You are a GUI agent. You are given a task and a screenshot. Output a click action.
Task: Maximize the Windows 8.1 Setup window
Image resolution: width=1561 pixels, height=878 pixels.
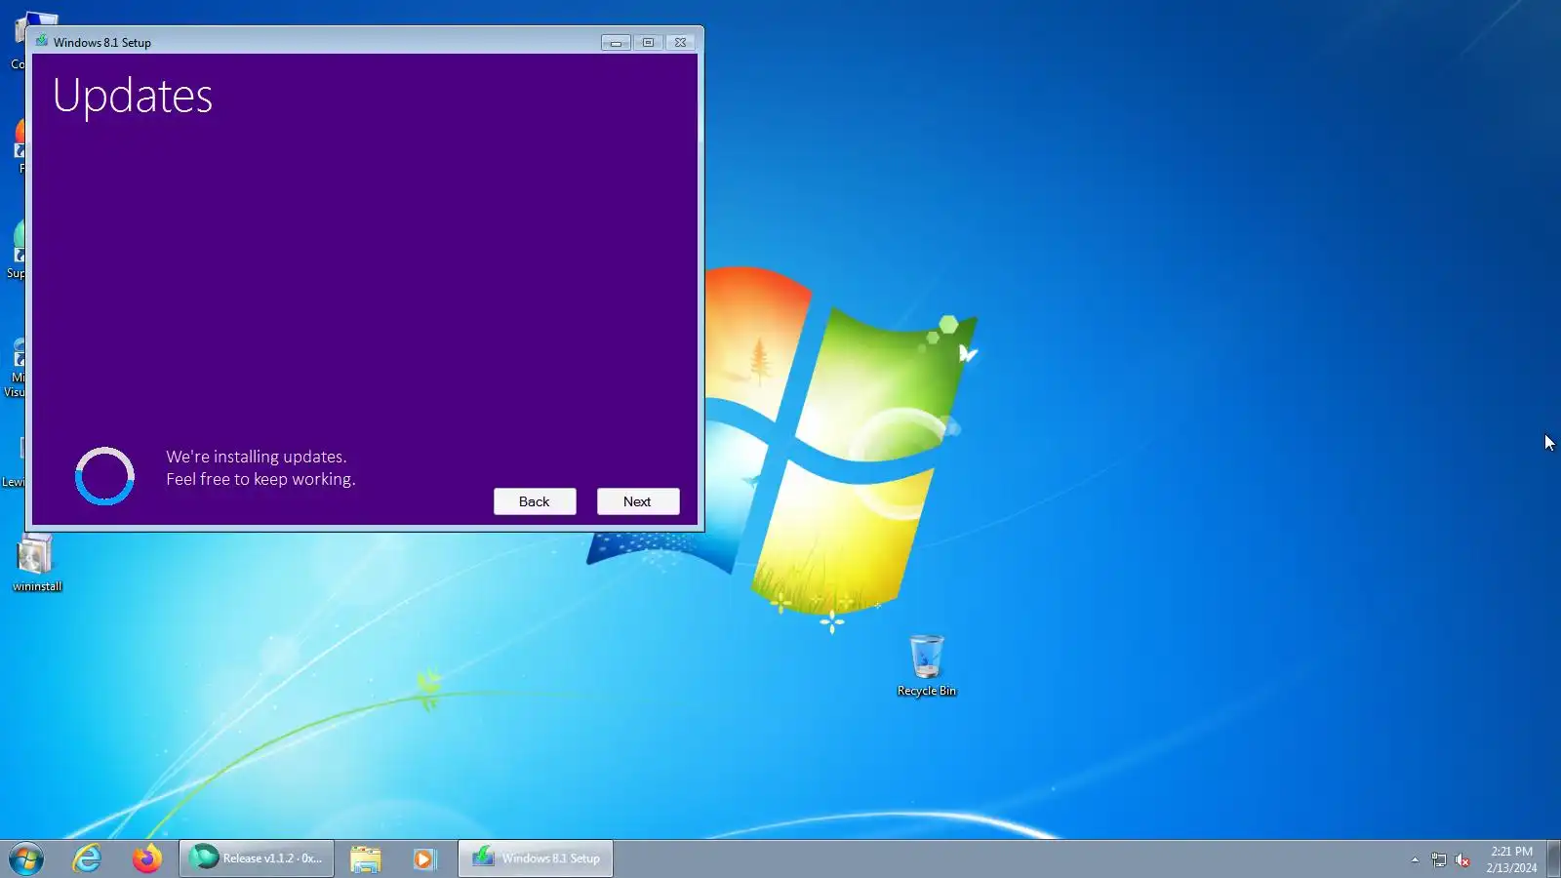coord(648,43)
